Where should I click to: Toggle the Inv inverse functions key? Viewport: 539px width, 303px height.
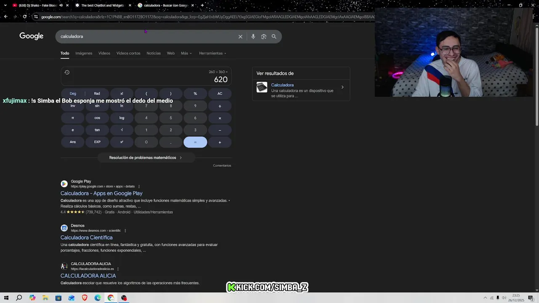coord(73,106)
